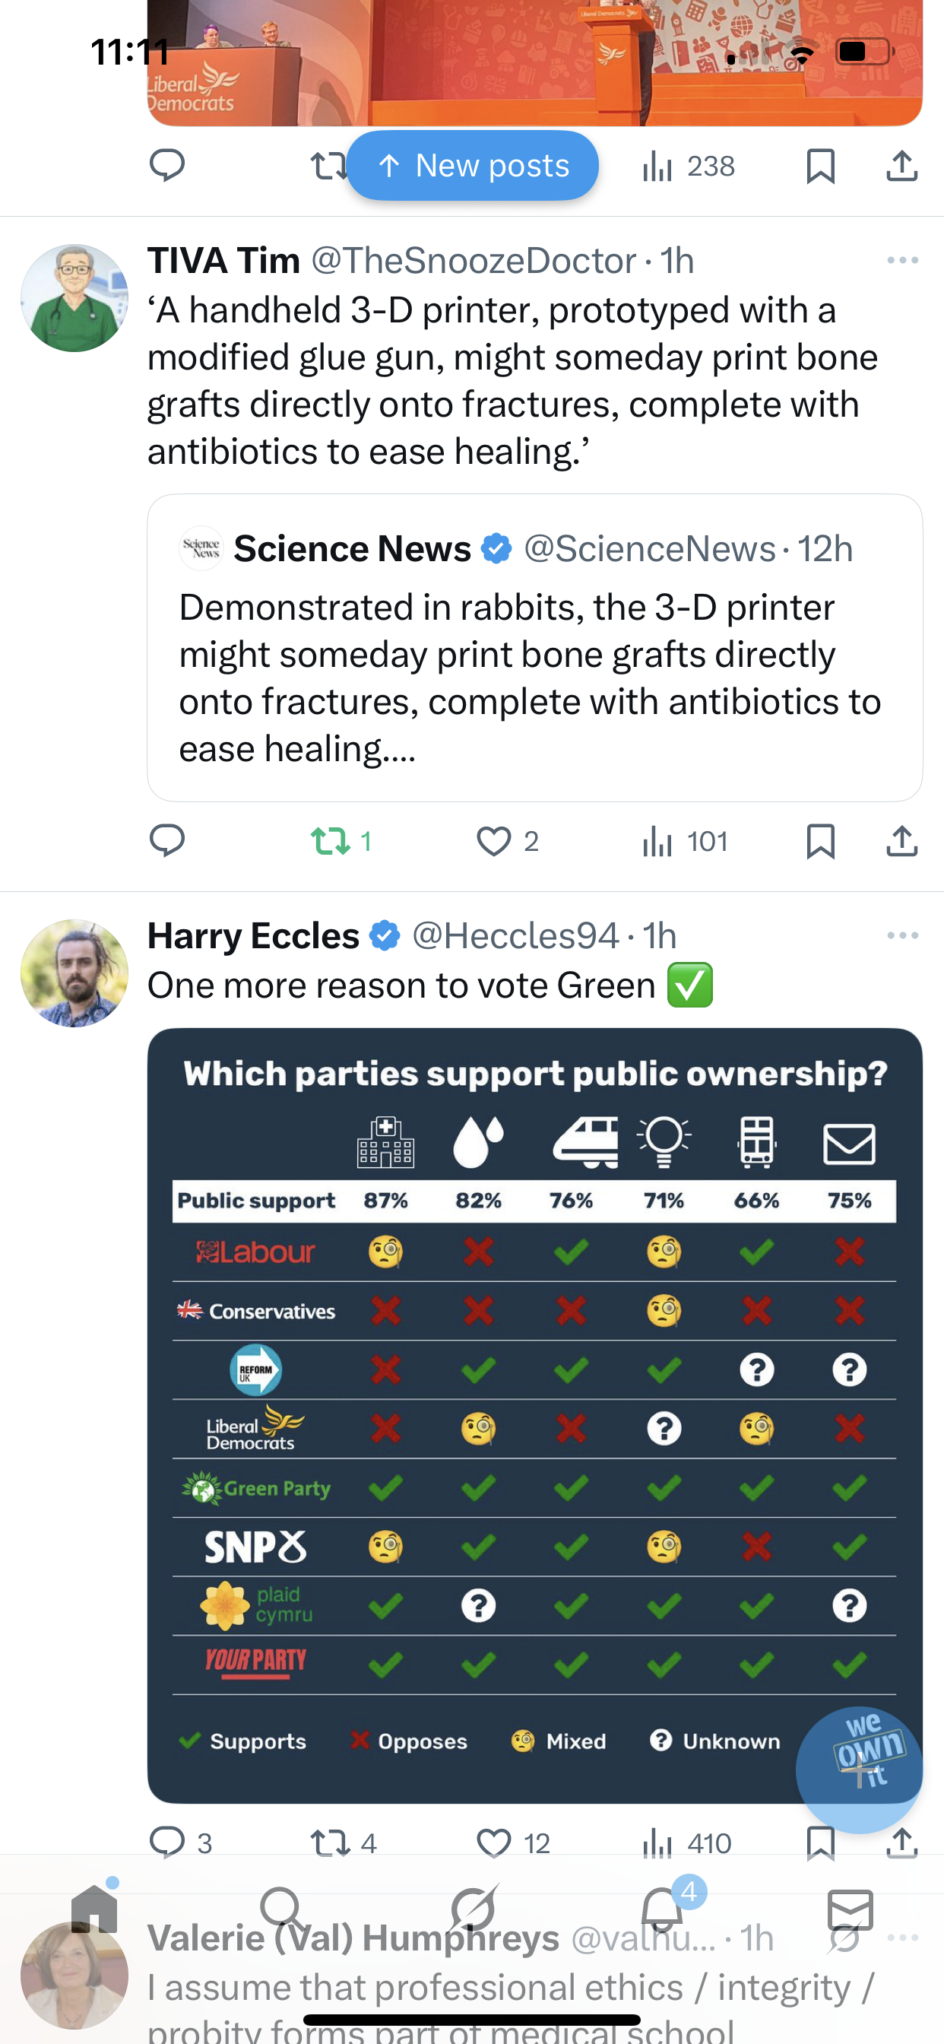This screenshot has height=2044, width=944.
Task: Open the Grok tab
Action: (473, 1909)
